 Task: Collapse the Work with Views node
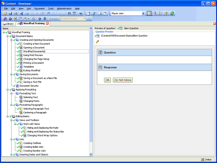pyautogui.click(x=15, y=124)
